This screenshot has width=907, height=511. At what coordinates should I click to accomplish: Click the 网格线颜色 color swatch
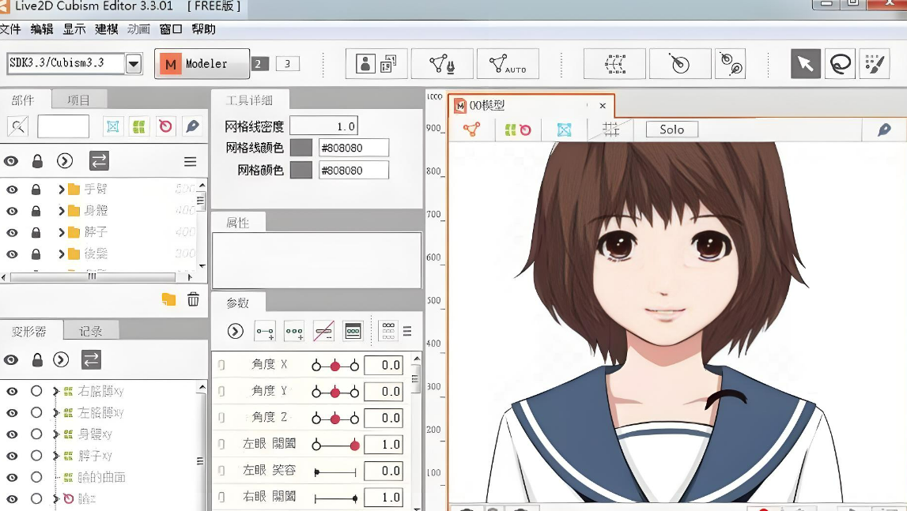[300, 148]
